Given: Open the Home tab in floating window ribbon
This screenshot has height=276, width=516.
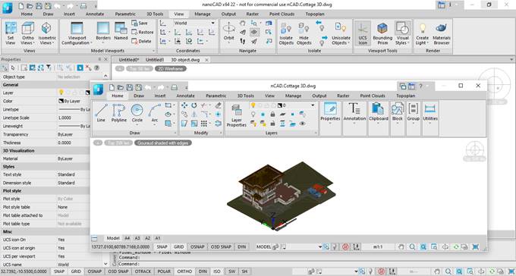Looking at the screenshot, I should pyautogui.click(x=118, y=96).
